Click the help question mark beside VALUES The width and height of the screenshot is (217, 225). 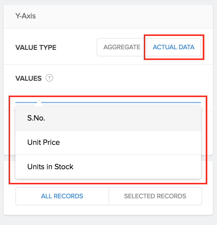click(49, 78)
